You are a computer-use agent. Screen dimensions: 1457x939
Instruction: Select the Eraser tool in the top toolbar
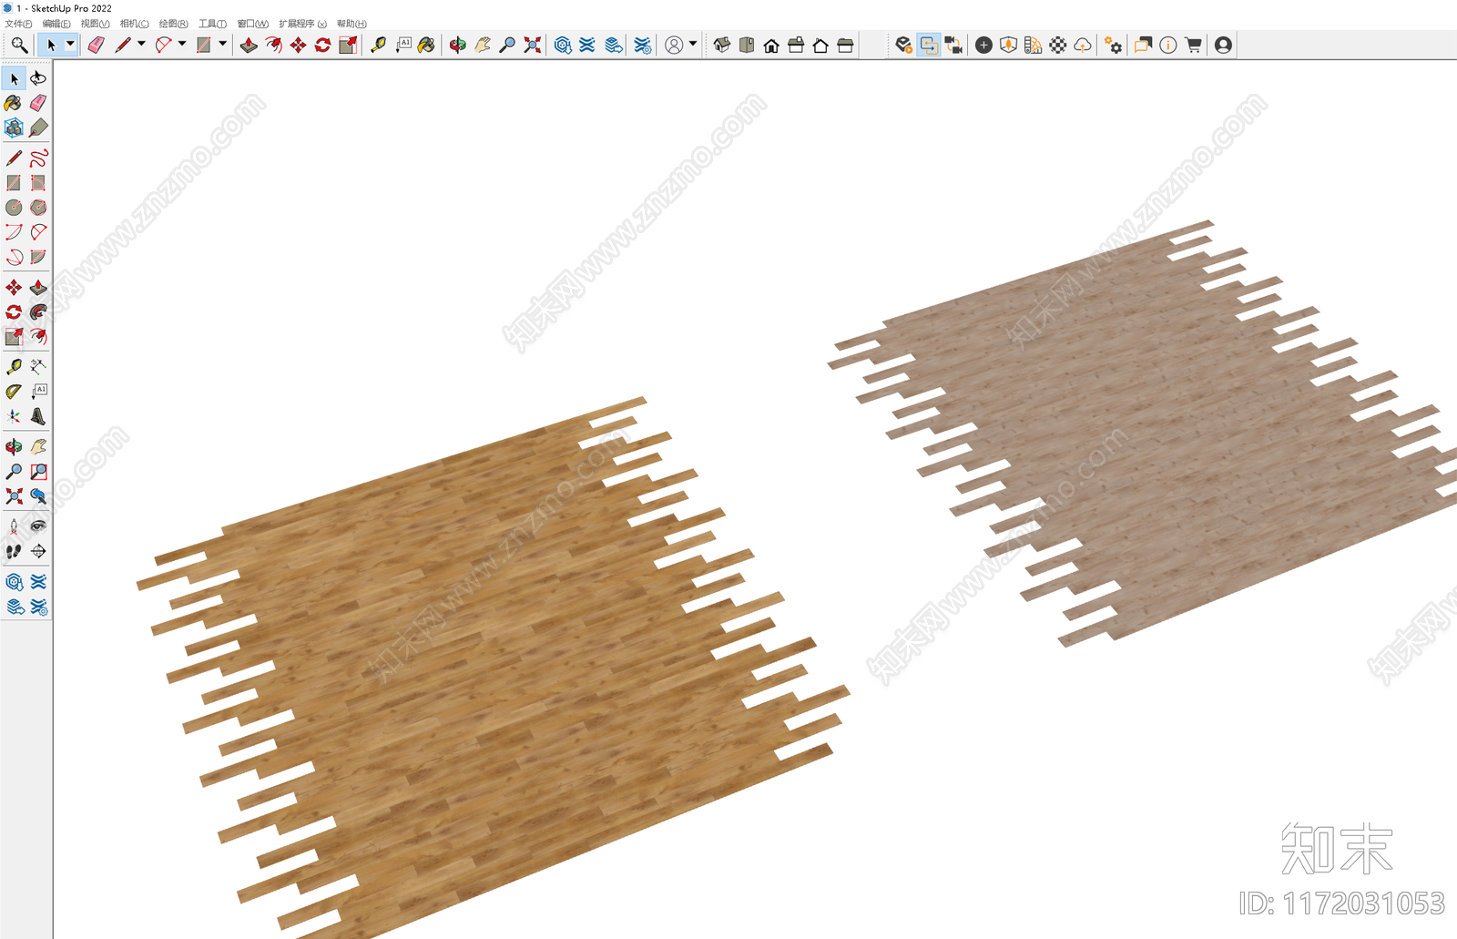(96, 45)
